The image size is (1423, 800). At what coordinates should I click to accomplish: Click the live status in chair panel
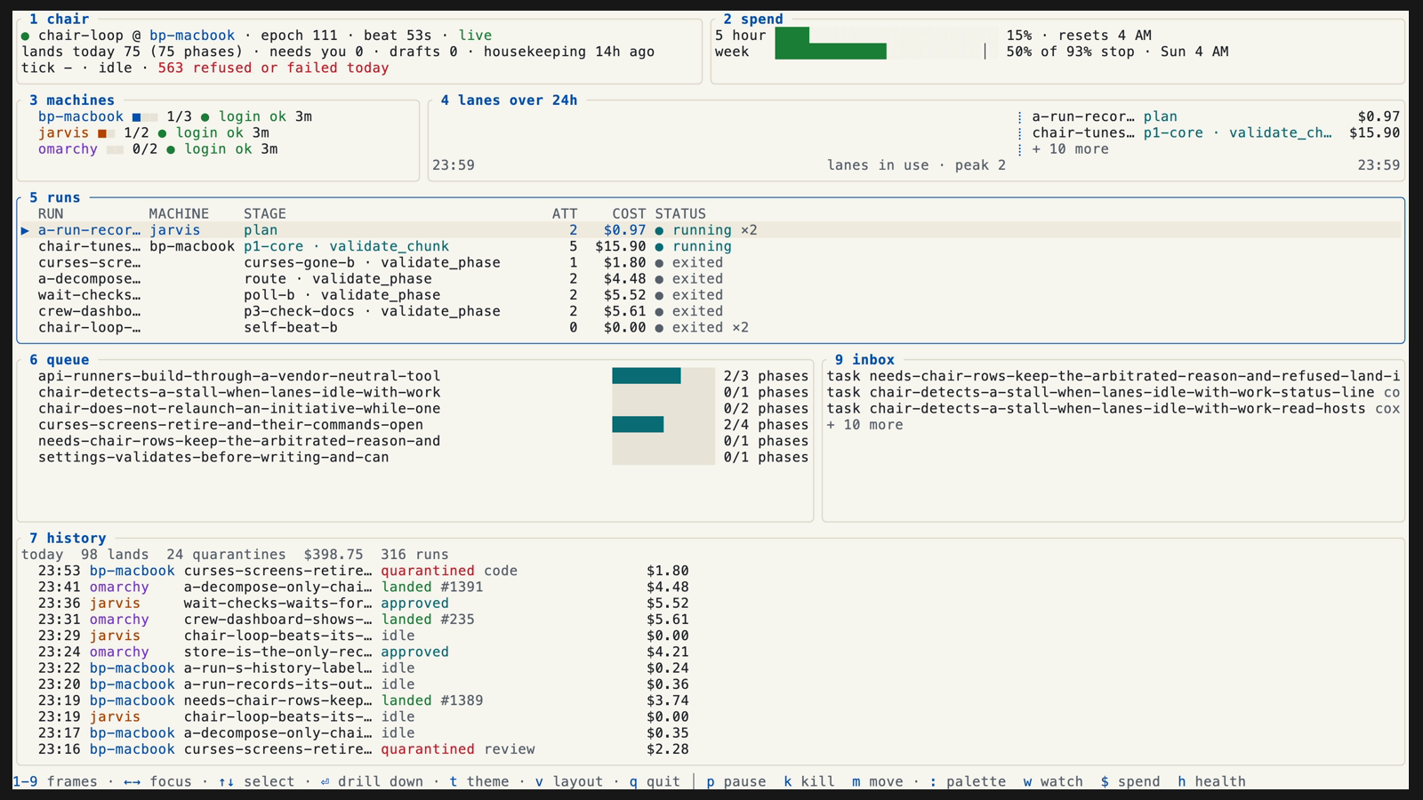point(475,36)
